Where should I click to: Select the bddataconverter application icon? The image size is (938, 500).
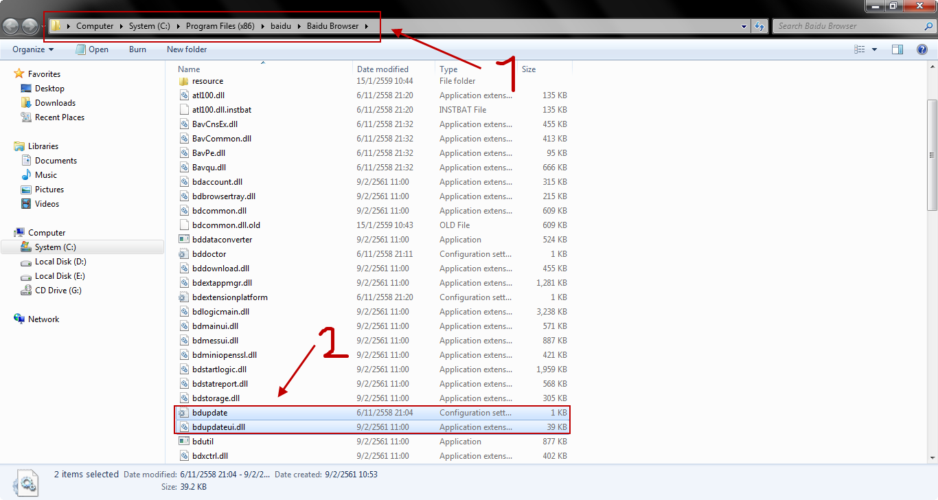point(183,240)
